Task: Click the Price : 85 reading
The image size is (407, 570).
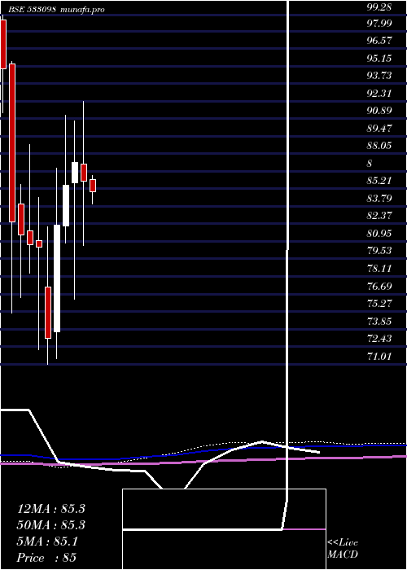Action: pos(47,558)
